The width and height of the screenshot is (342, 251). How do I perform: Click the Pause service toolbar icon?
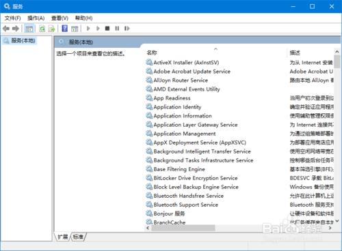point(117,29)
